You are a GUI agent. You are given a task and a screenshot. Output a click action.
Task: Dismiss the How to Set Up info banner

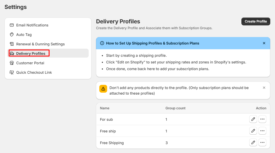264,43
